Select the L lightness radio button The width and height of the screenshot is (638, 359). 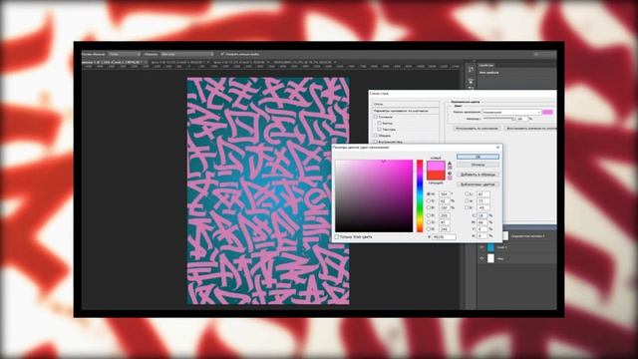point(467,194)
